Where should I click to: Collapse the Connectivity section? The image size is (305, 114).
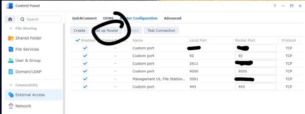11,85
